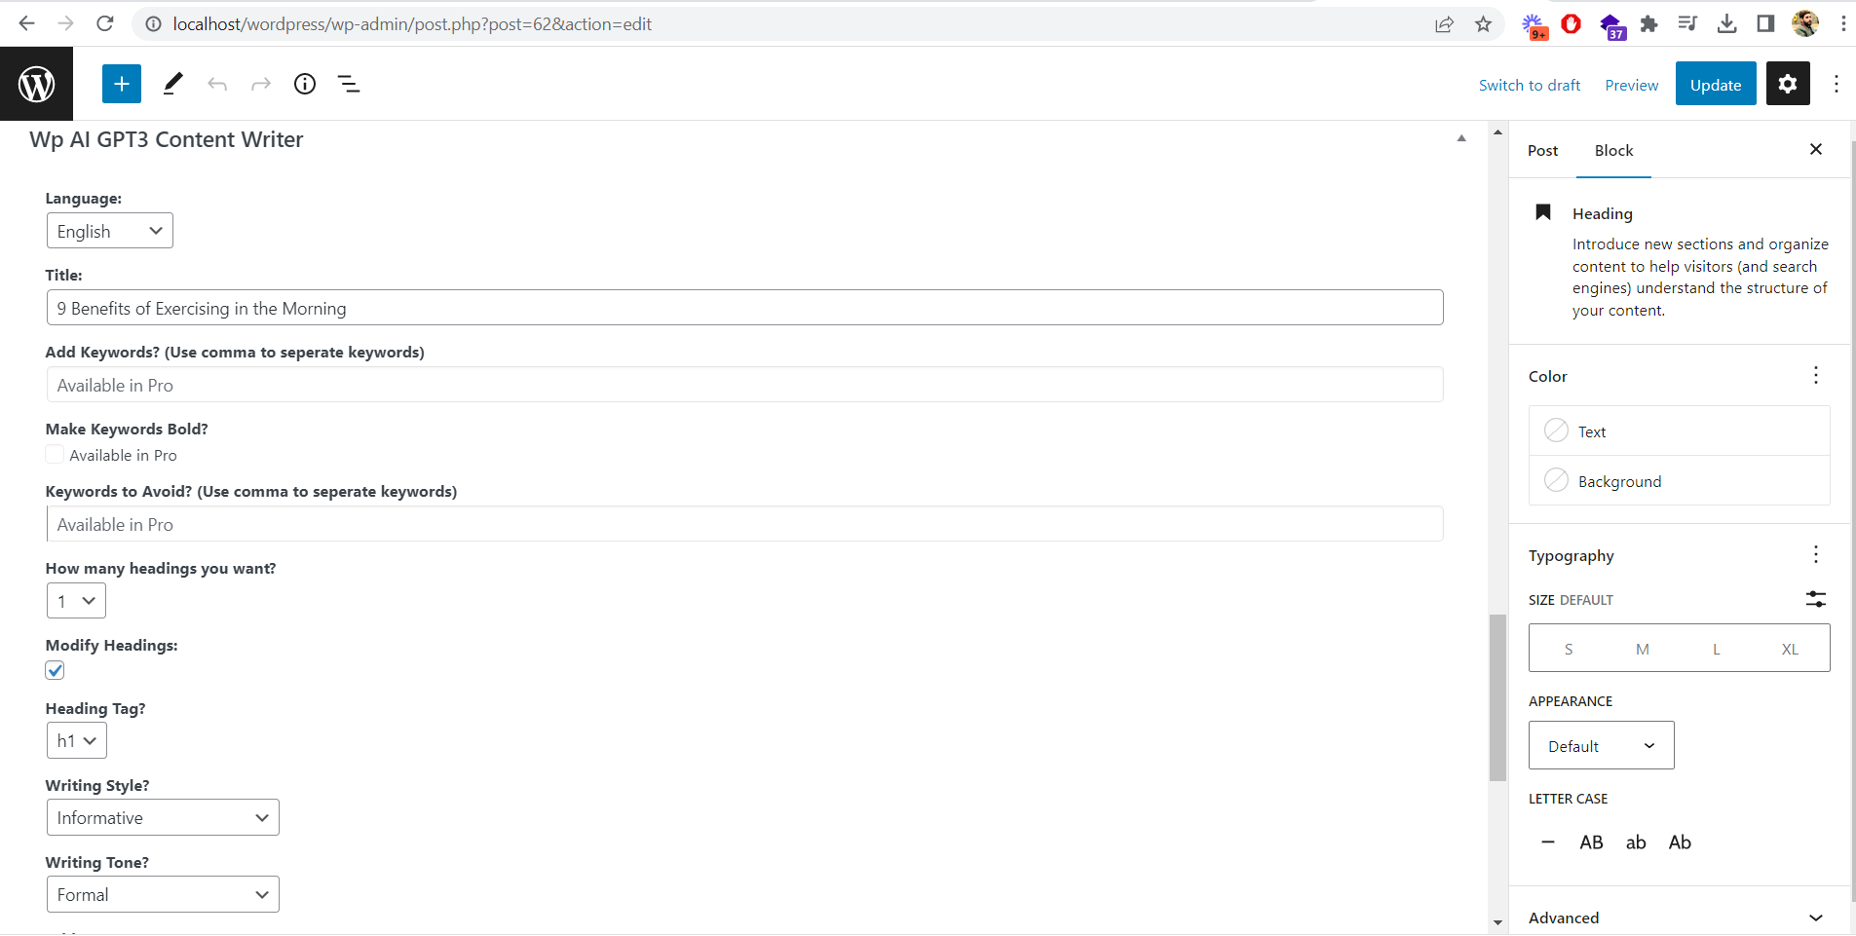The image size is (1856, 936).
Task: Open Writing Style Informative dropdown
Action: [x=163, y=817]
